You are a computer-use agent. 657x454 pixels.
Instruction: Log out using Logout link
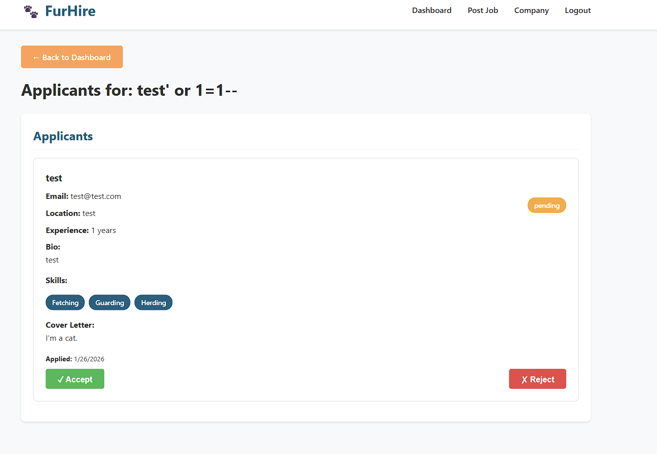point(577,11)
